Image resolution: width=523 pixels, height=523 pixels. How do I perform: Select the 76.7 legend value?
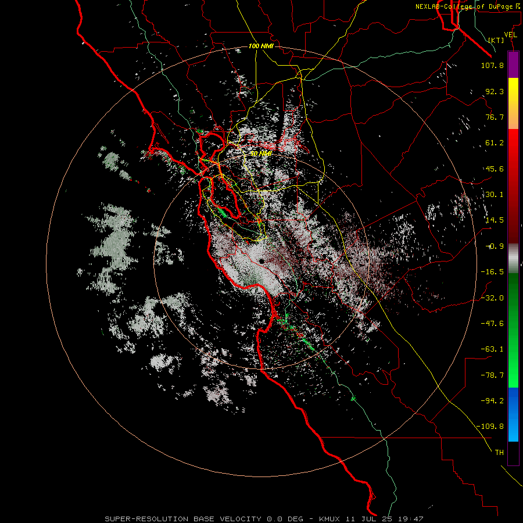(x=495, y=117)
